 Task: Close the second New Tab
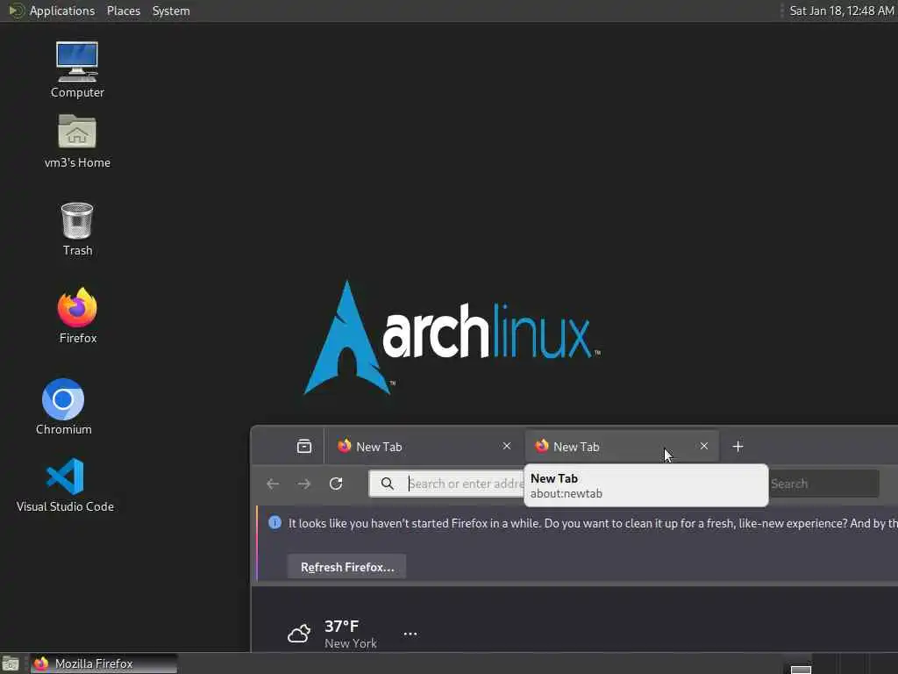pyautogui.click(x=704, y=446)
